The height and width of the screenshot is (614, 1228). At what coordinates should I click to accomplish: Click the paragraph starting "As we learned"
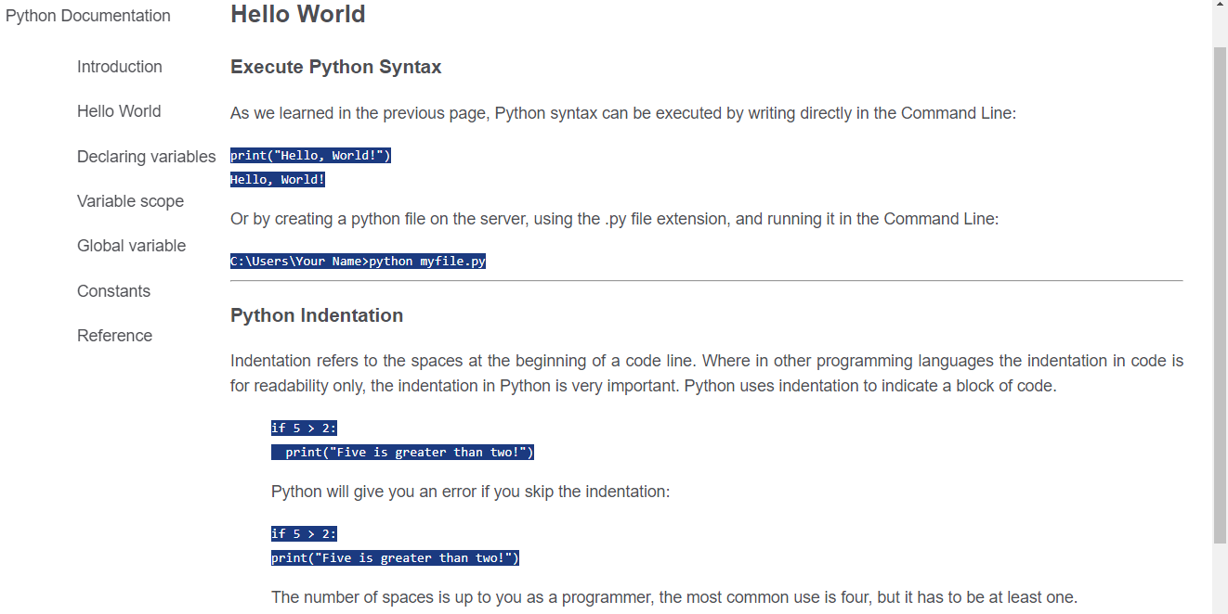(x=622, y=113)
